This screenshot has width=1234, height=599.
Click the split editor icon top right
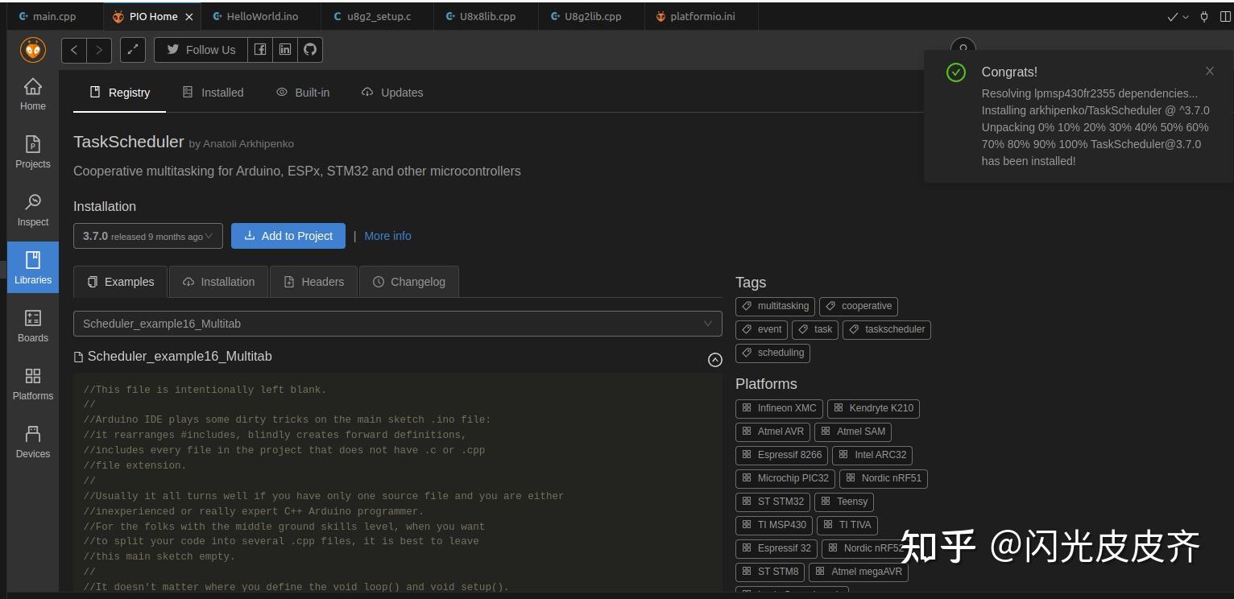point(1227,16)
